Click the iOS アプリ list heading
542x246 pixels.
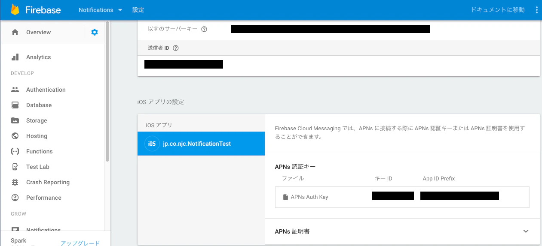tap(159, 125)
